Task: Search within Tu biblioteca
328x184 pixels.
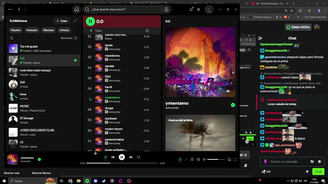Action: 12,38
